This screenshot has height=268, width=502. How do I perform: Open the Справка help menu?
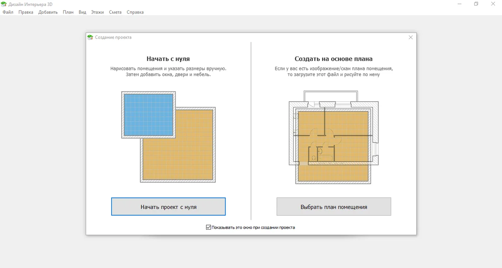point(135,12)
